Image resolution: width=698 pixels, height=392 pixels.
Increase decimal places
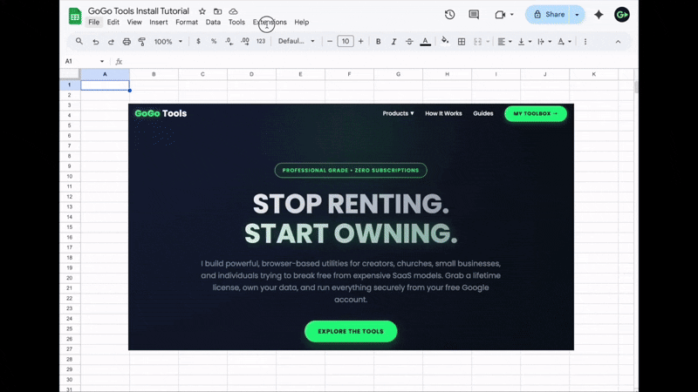(245, 41)
